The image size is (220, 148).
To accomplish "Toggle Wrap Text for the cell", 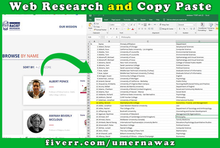I will 164,25.
